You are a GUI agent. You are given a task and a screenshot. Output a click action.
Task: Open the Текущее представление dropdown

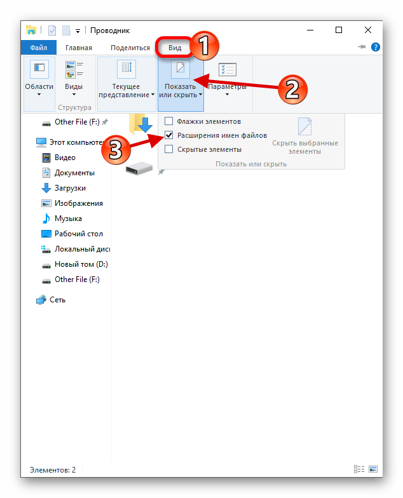pos(126,84)
